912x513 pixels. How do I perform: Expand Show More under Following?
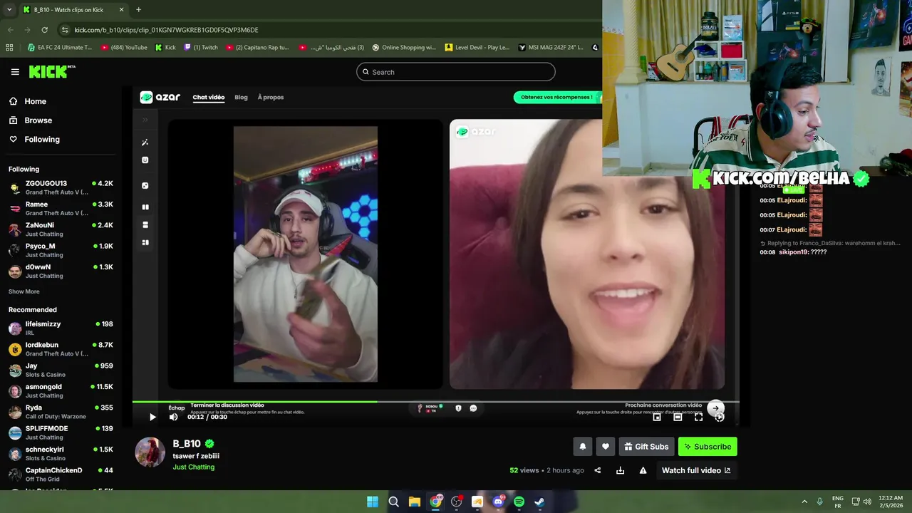click(x=24, y=291)
